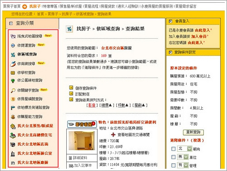Collapse the 查詢分類 sidebar section

(x=11, y=23)
